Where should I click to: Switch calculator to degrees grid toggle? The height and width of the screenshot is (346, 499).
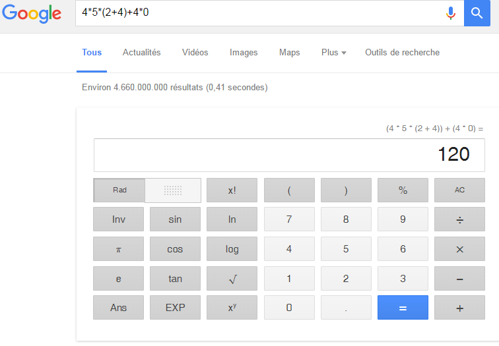pos(173,190)
